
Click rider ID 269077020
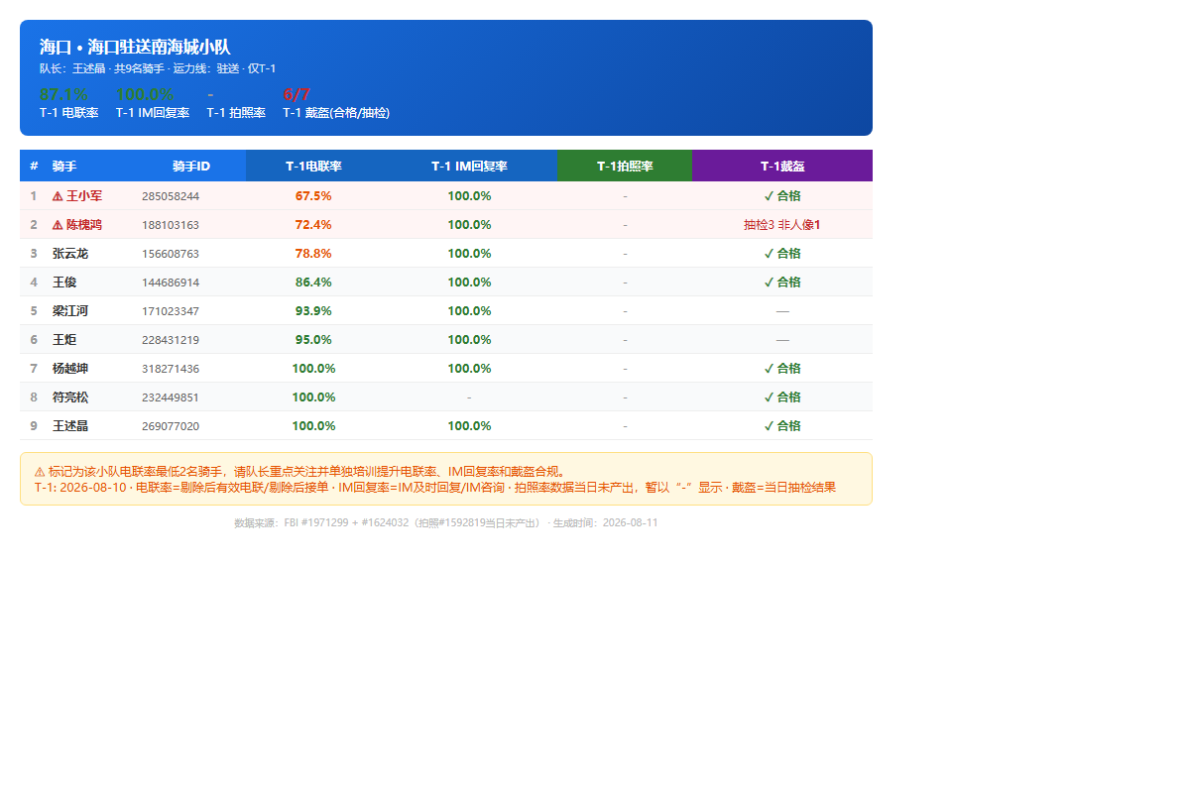(x=171, y=426)
